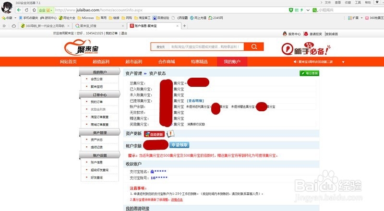Click the 查看明细 link

pyautogui.click(x=195, y=101)
